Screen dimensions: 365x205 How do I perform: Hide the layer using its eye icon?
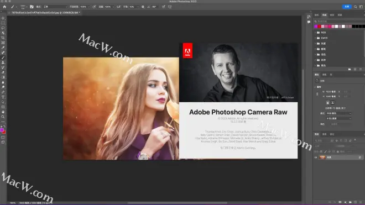(x=316, y=157)
